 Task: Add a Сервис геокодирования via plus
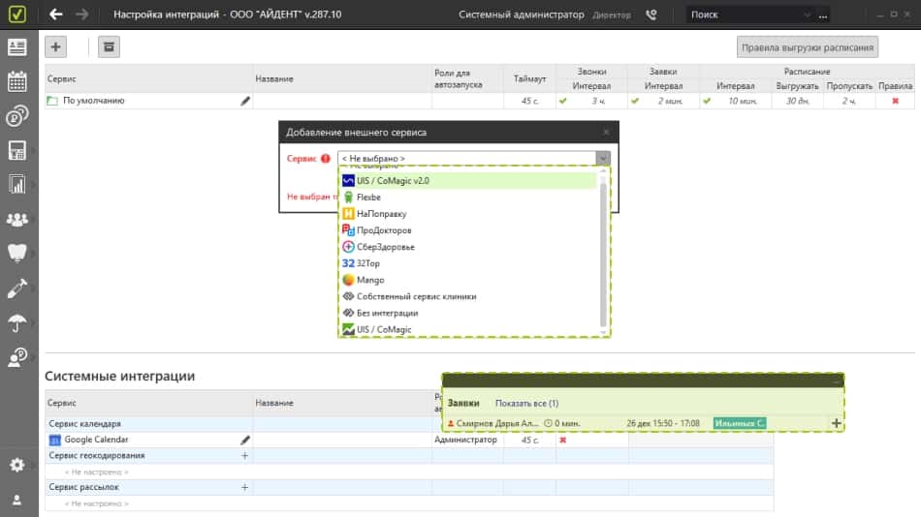click(244, 455)
